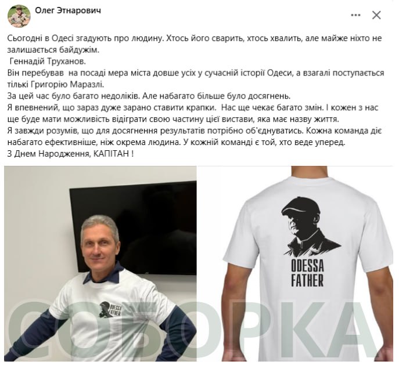The height and width of the screenshot is (369, 399).
Task: Close the post with the X button
Action: (376, 15)
